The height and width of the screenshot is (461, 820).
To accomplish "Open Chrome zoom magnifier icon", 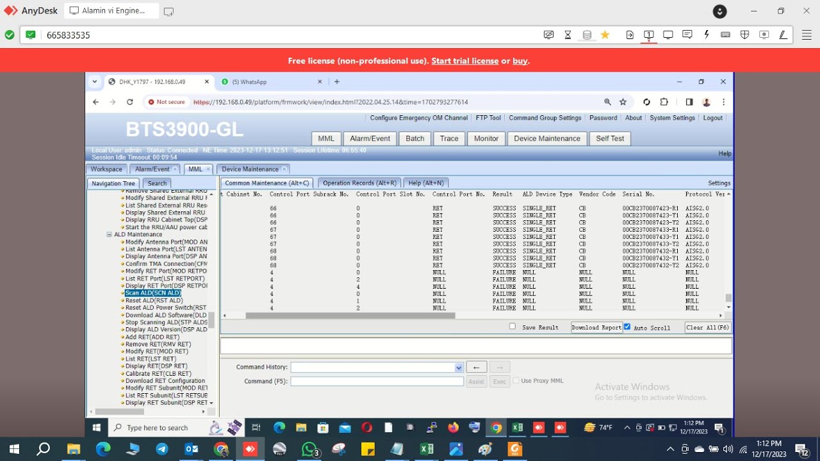I will (607, 102).
